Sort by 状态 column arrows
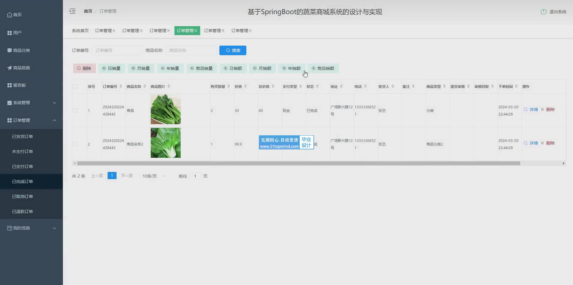Screen dimensions: 573x285 point(317,86)
